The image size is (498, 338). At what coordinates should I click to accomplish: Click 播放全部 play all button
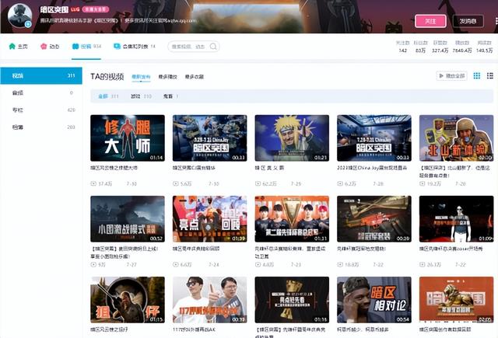point(451,76)
